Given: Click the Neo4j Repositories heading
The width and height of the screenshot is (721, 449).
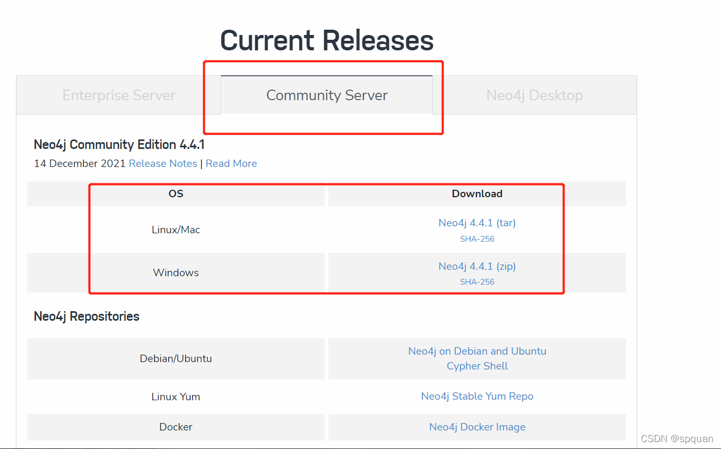Looking at the screenshot, I should point(86,316).
